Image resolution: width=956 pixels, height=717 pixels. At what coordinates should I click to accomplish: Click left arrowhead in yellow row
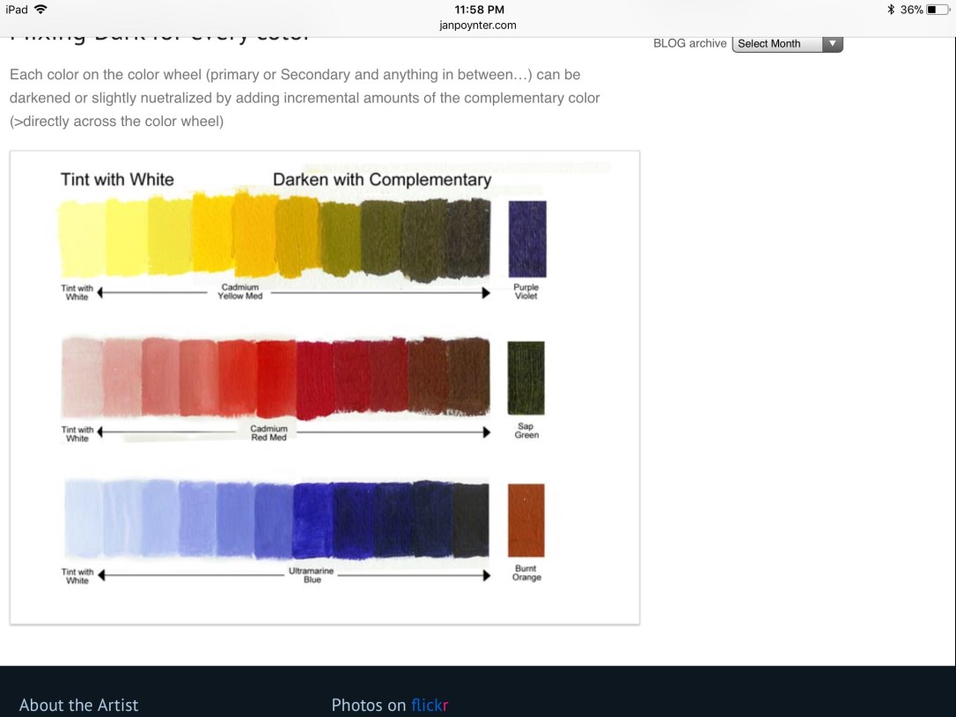coord(100,292)
